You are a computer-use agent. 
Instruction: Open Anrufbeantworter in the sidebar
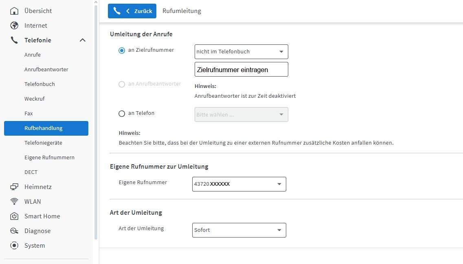click(46, 70)
